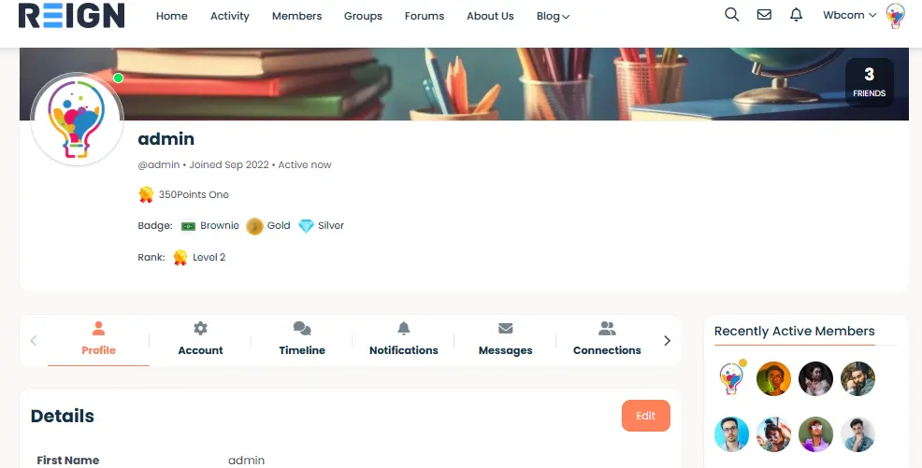Image resolution: width=922 pixels, height=468 pixels.
Task: Click the Gold badge coin icon
Action: [254, 226]
